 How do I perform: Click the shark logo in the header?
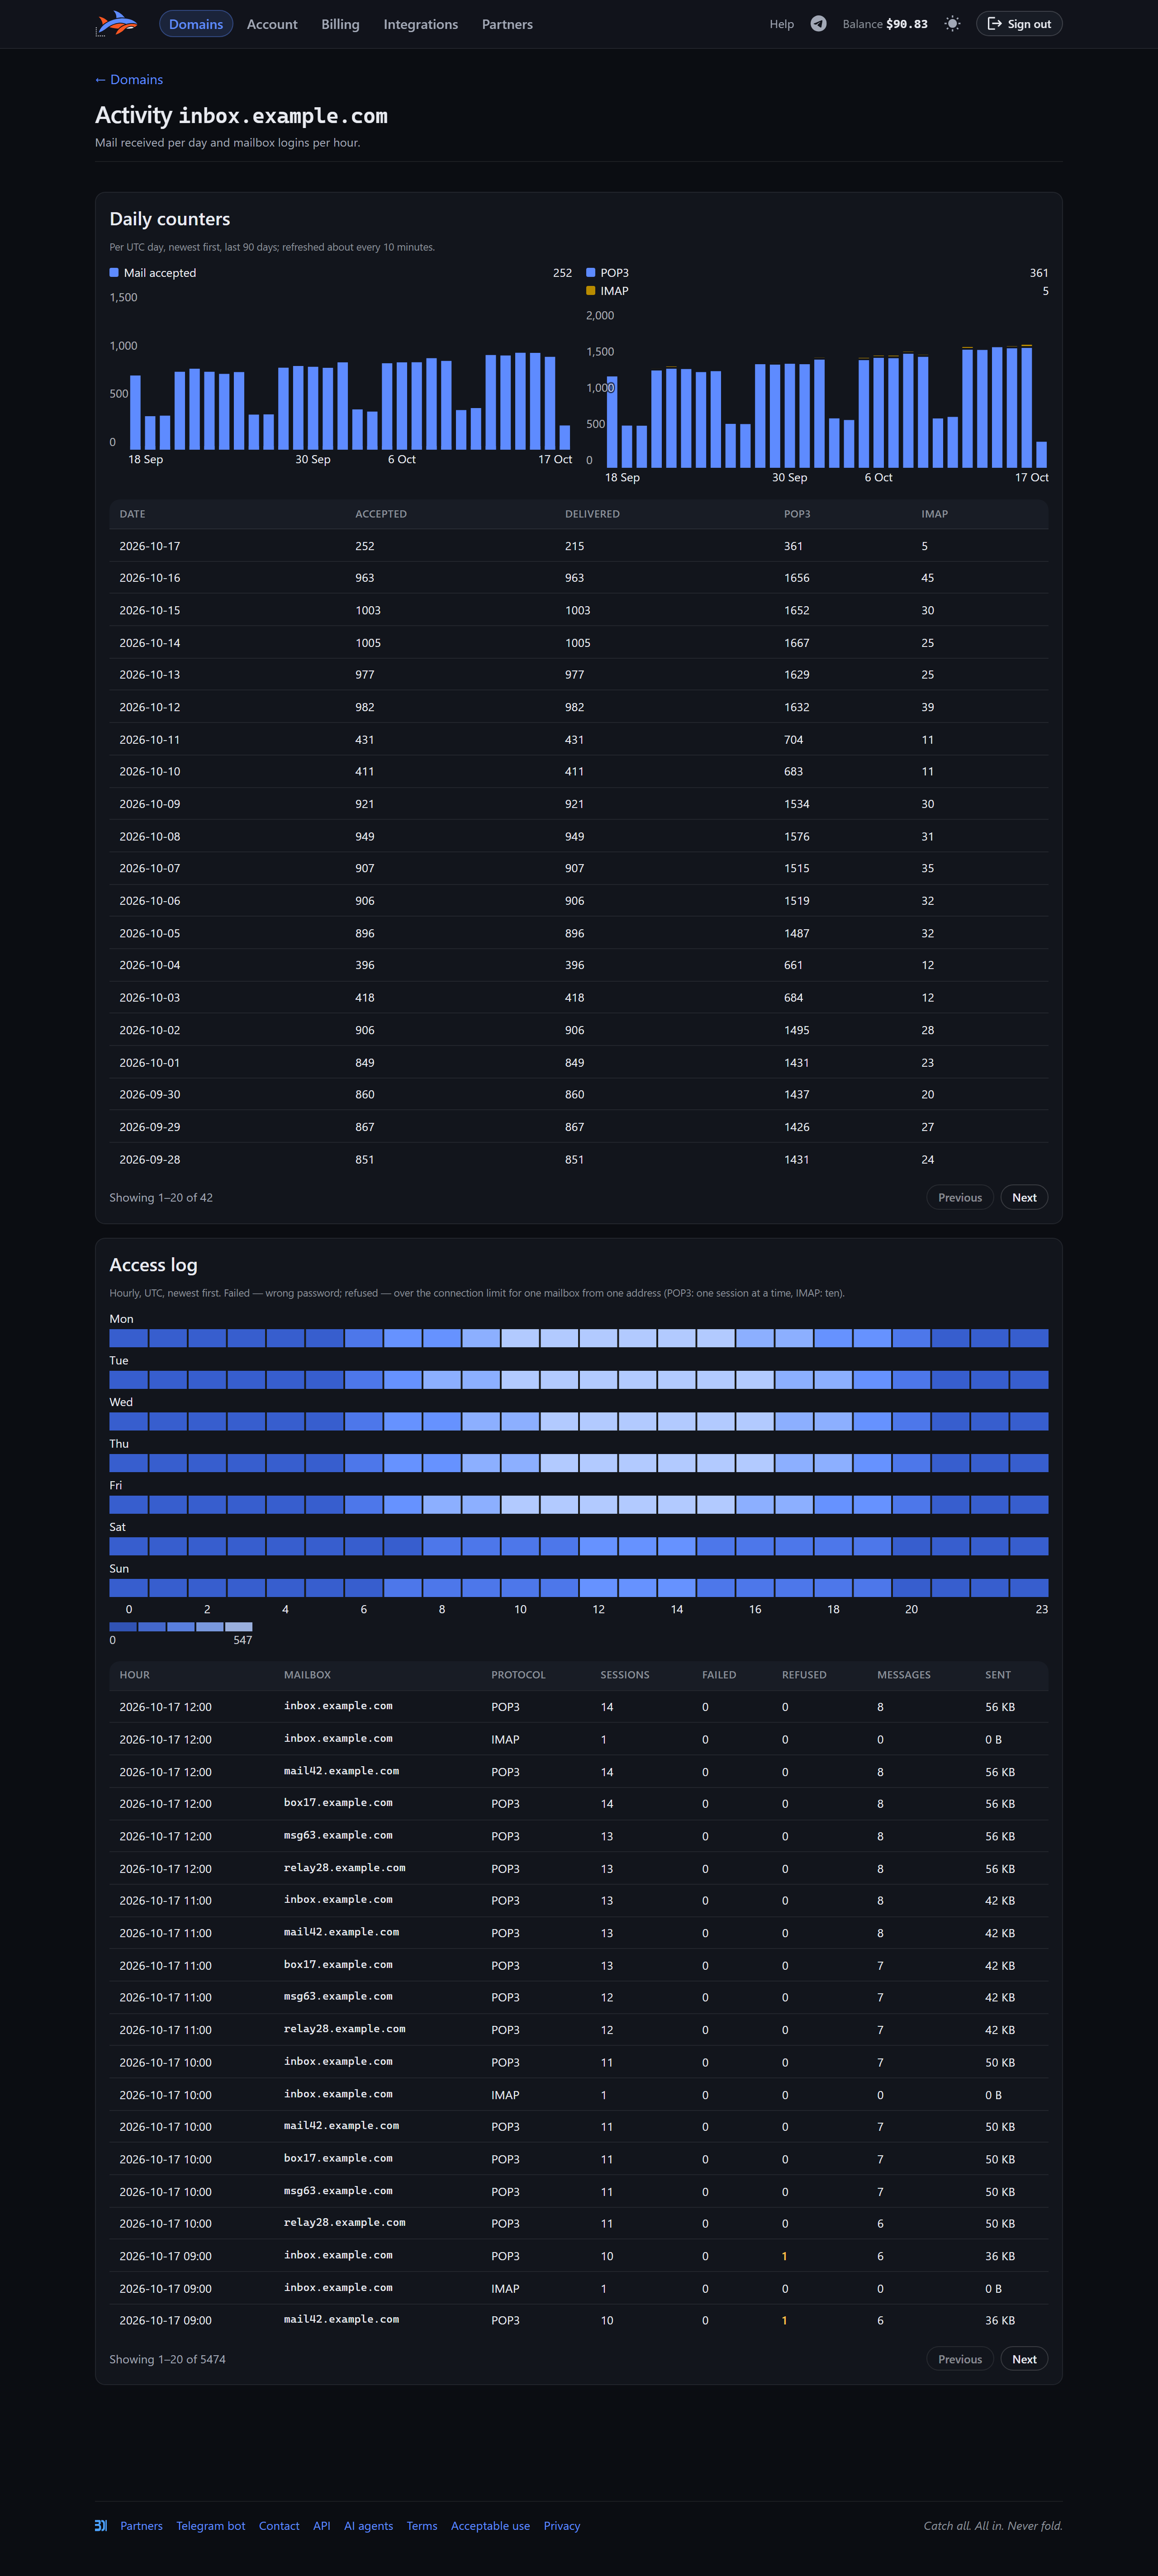point(116,24)
